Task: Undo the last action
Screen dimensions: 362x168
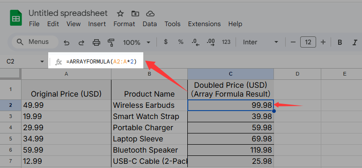Action: point(66,42)
